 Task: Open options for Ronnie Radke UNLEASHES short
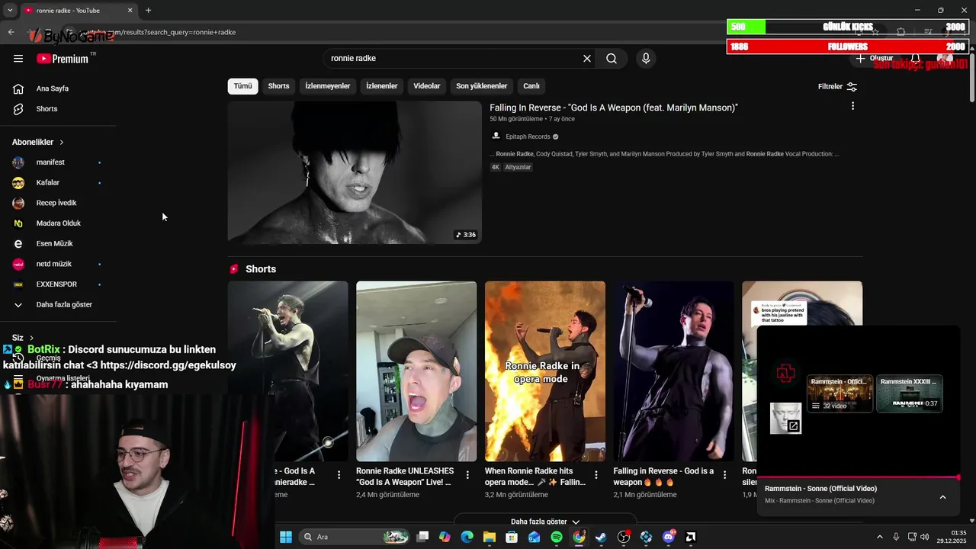(467, 475)
